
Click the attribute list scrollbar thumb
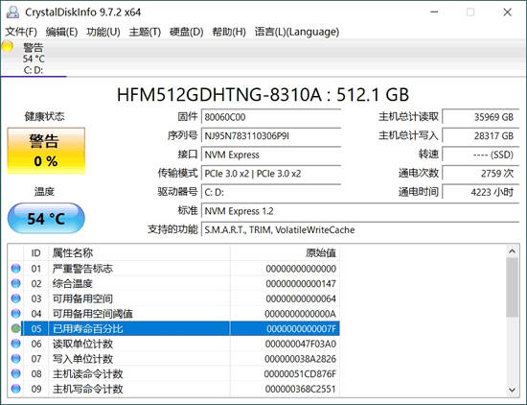pyautogui.click(x=512, y=288)
